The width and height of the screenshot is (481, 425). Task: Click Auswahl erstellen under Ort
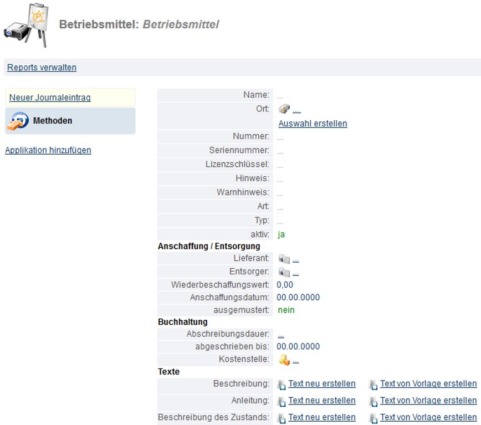click(x=313, y=124)
